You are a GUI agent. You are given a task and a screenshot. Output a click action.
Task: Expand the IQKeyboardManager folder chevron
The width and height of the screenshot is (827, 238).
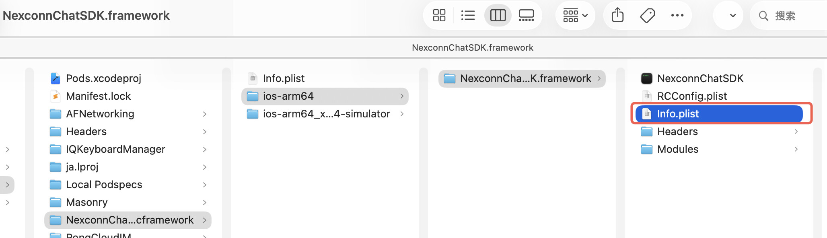pyautogui.click(x=205, y=150)
